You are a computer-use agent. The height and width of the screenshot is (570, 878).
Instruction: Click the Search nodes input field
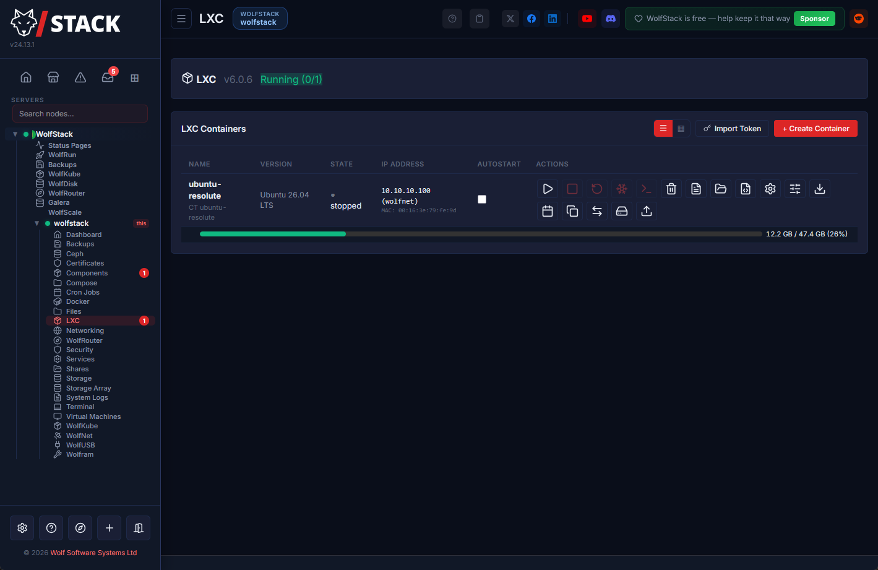click(80, 114)
